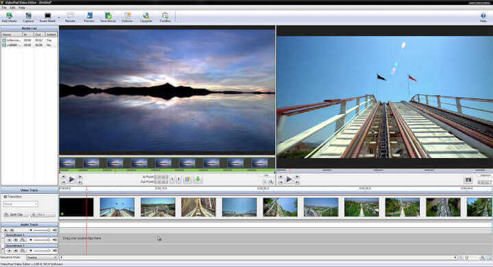
Task: Click the Preview toolbar icon
Action: (89, 17)
